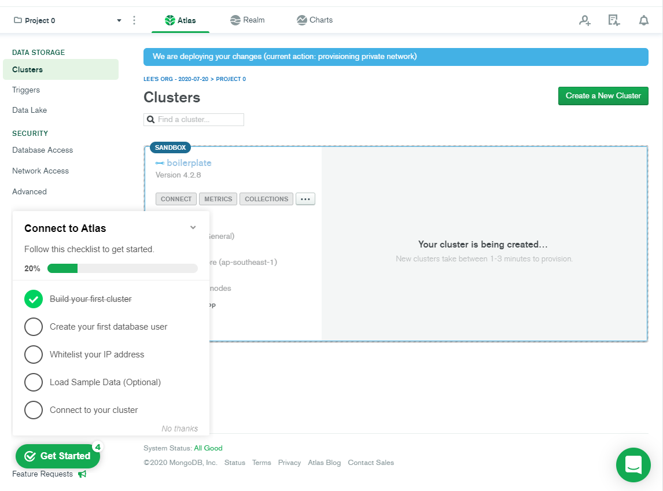Click the Connect to your cluster text

coord(94,410)
